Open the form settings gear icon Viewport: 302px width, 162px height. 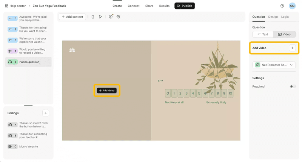pos(118,17)
